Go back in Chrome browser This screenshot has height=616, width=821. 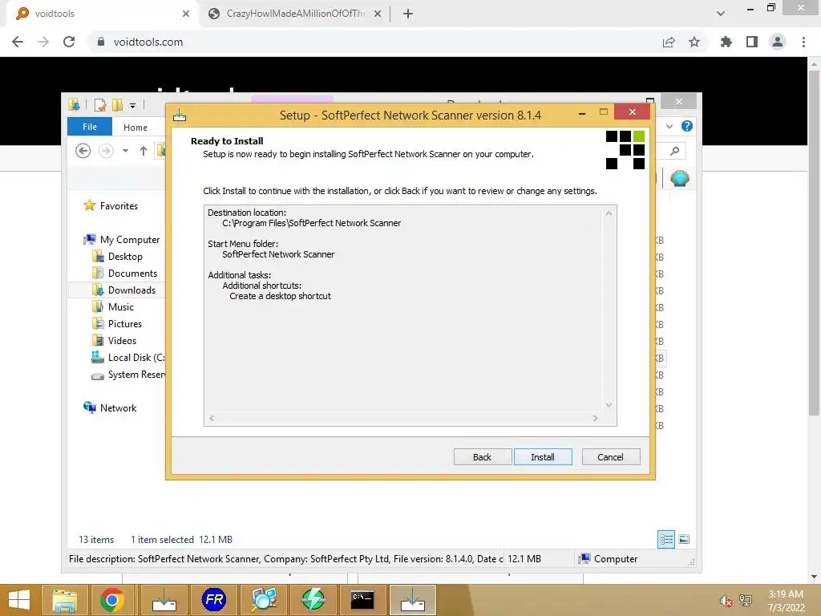(18, 42)
